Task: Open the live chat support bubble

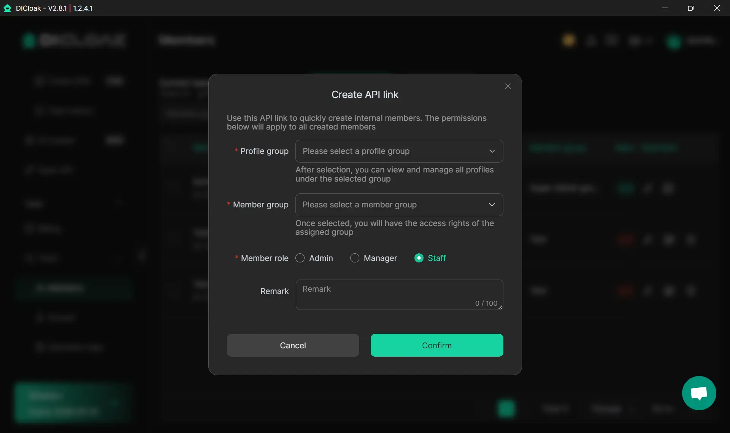Action: (699, 393)
